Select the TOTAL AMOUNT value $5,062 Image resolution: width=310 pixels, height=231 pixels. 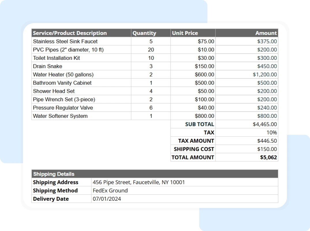(x=269, y=157)
